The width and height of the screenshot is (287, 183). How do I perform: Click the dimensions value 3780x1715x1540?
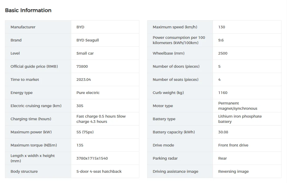click(x=92, y=158)
